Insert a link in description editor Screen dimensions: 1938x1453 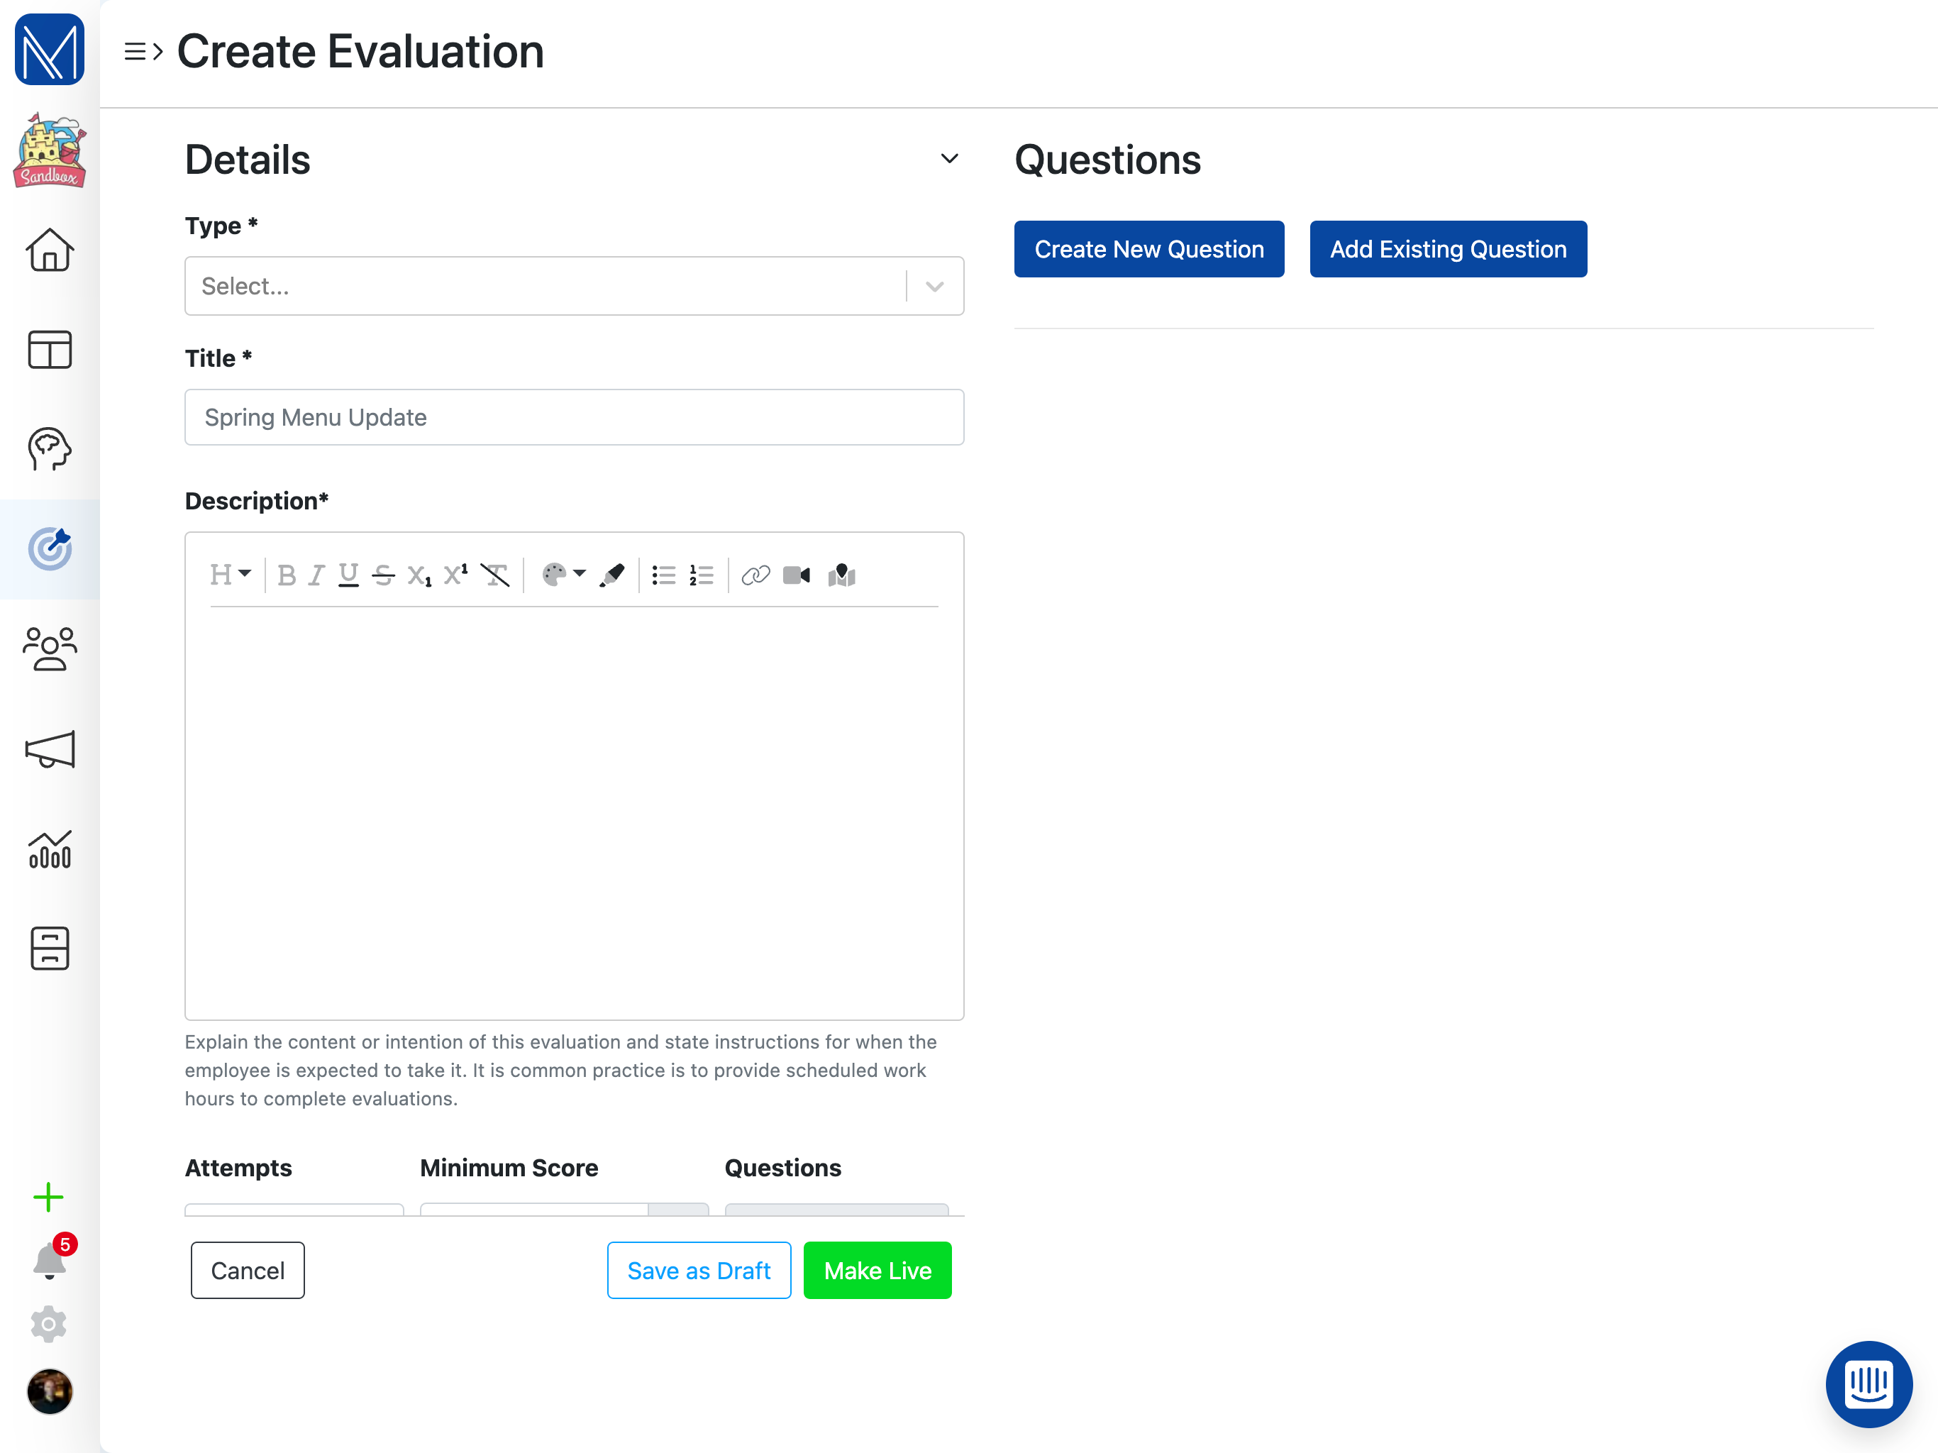pos(755,576)
